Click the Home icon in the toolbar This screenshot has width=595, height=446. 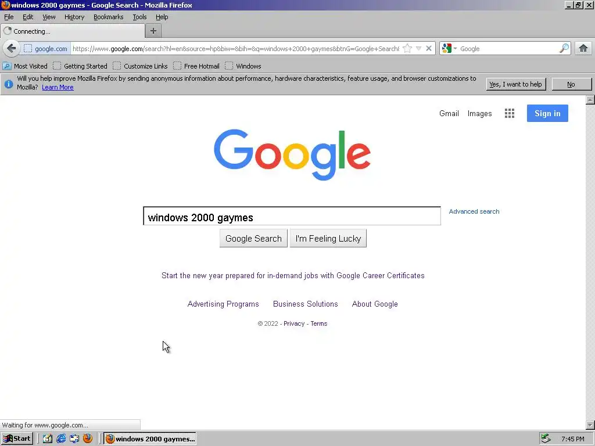[x=583, y=49]
